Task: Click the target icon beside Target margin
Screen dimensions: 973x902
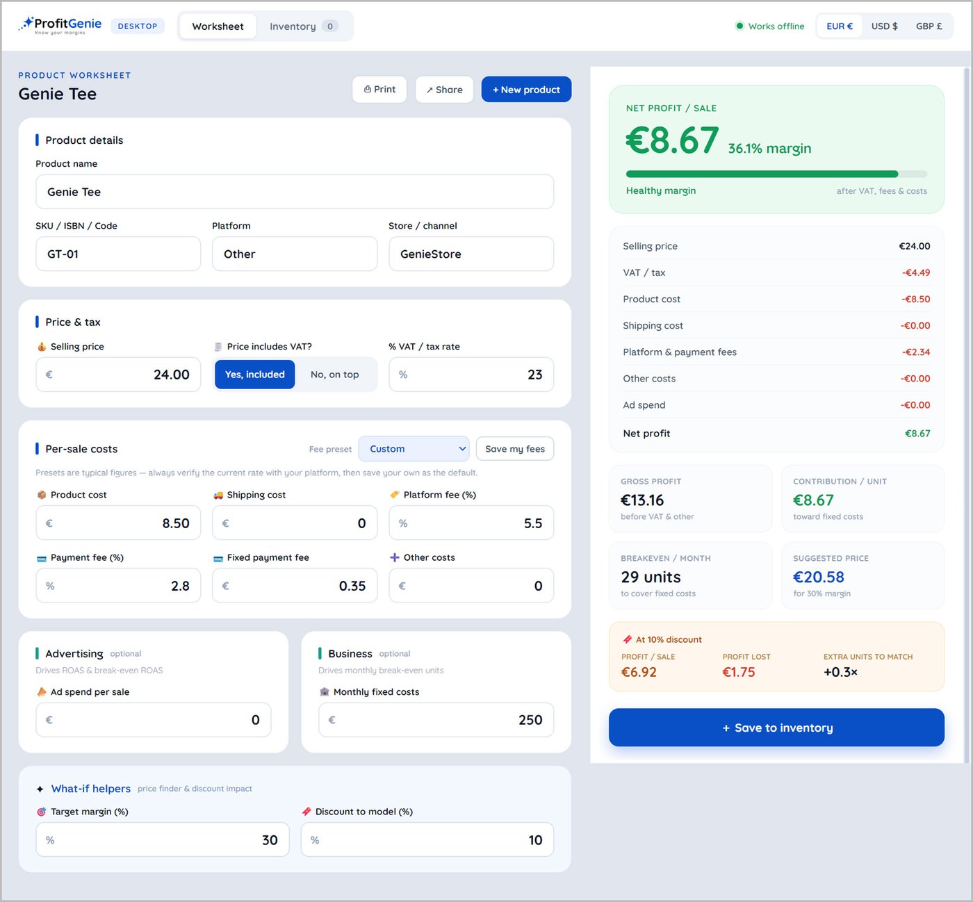Action: pyautogui.click(x=42, y=812)
